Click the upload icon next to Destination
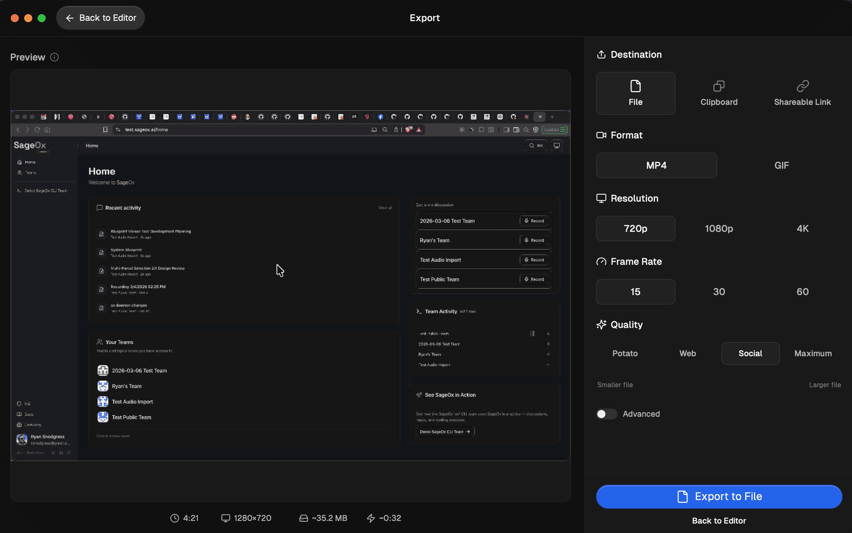This screenshot has width=852, height=533. [x=601, y=54]
